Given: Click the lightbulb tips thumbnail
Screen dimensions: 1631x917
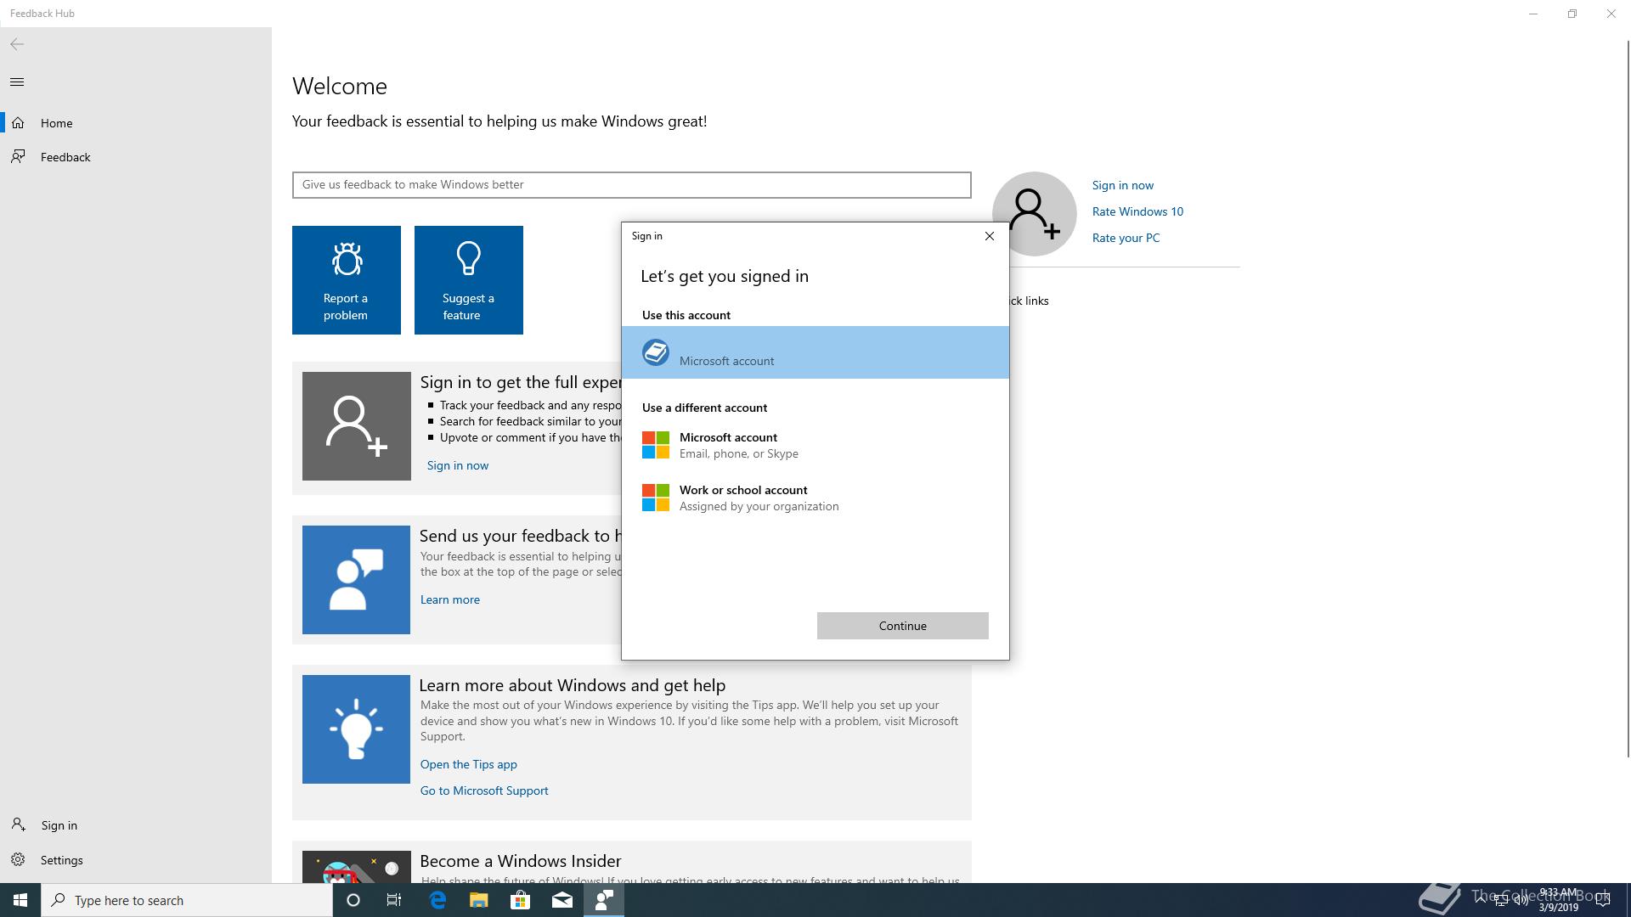Looking at the screenshot, I should [356, 729].
